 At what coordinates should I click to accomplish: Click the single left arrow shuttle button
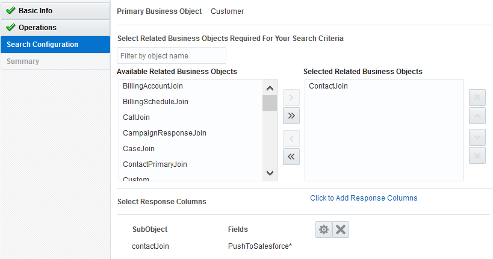291,138
